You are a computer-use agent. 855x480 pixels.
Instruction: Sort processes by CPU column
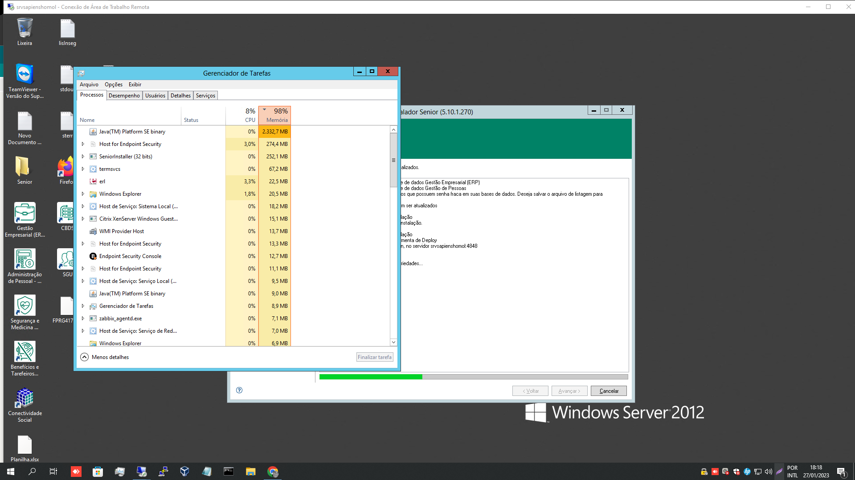coord(242,115)
